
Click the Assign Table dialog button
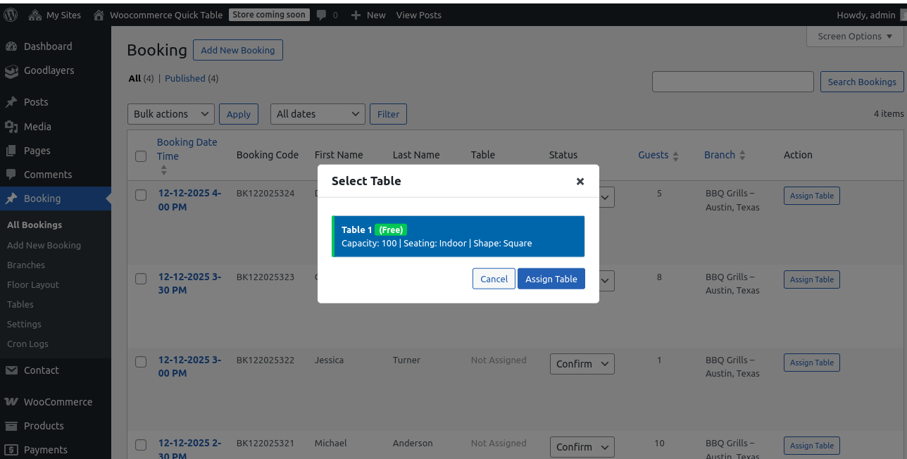point(551,279)
